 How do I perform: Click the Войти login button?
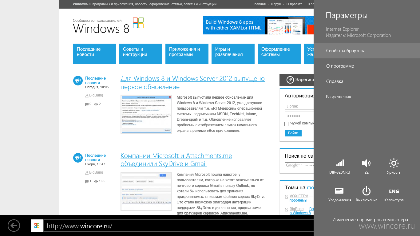tap(293, 133)
